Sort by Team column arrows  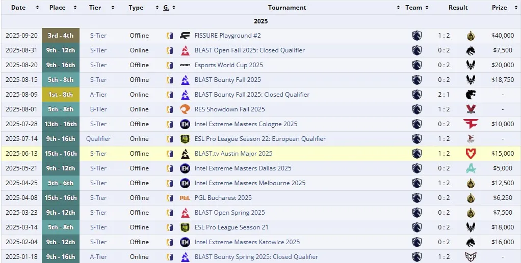(427, 8)
